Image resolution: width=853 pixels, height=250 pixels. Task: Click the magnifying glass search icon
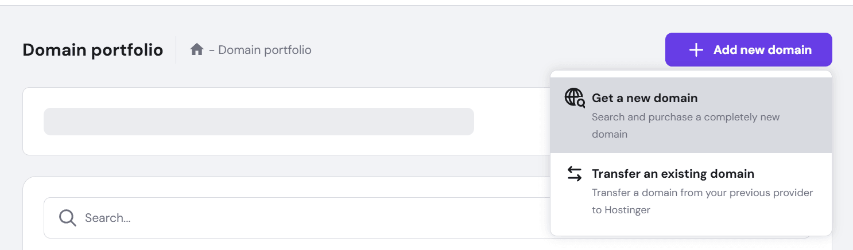pyautogui.click(x=68, y=218)
